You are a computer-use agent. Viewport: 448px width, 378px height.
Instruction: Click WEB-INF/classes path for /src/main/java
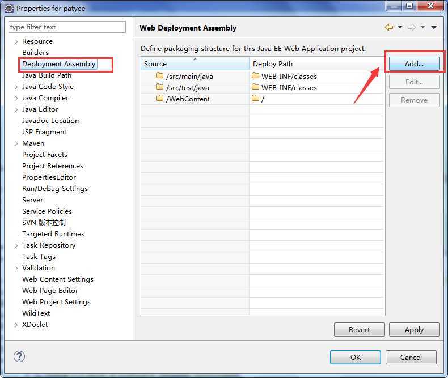pos(289,77)
